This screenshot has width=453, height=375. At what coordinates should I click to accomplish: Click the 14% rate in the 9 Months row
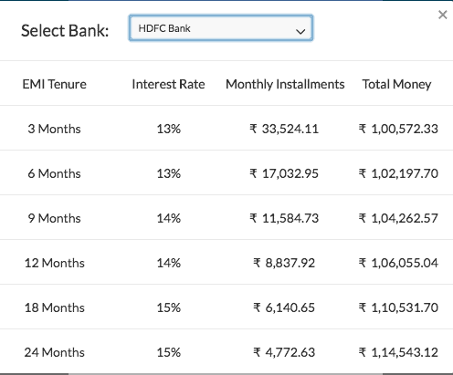169,218
